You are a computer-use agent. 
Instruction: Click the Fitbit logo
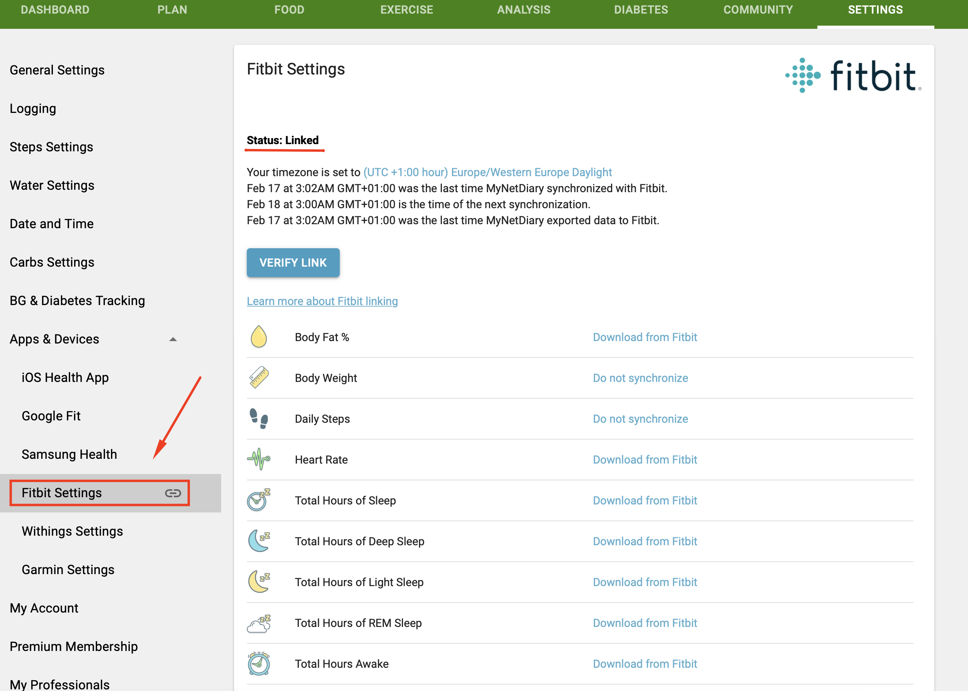point(853,75)
